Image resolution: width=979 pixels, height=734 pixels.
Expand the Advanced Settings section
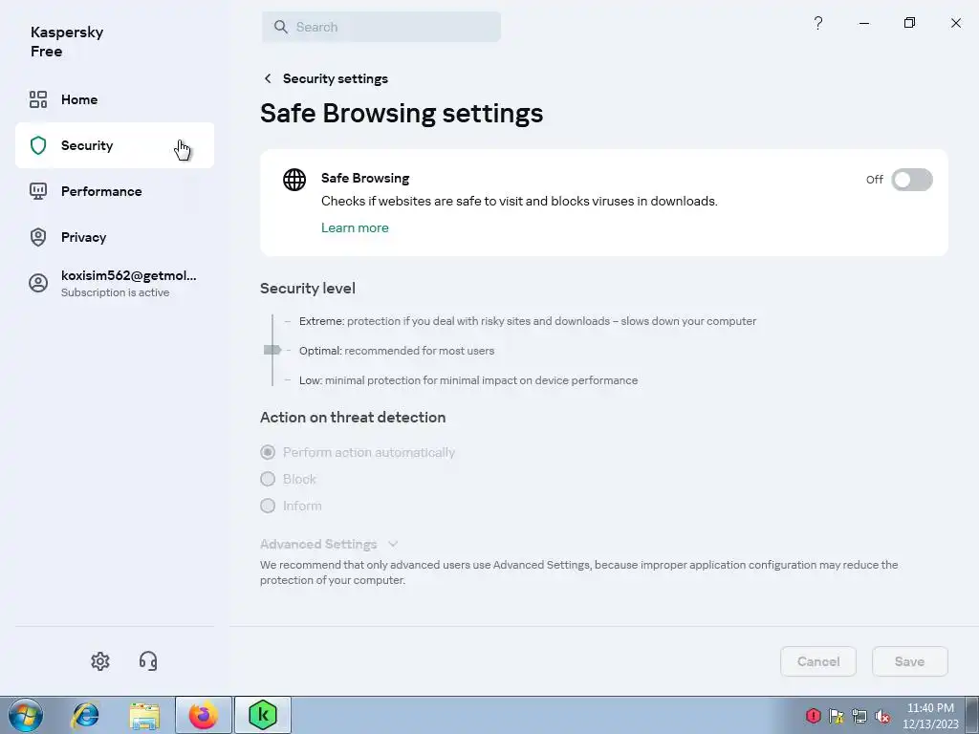(329, 544)
